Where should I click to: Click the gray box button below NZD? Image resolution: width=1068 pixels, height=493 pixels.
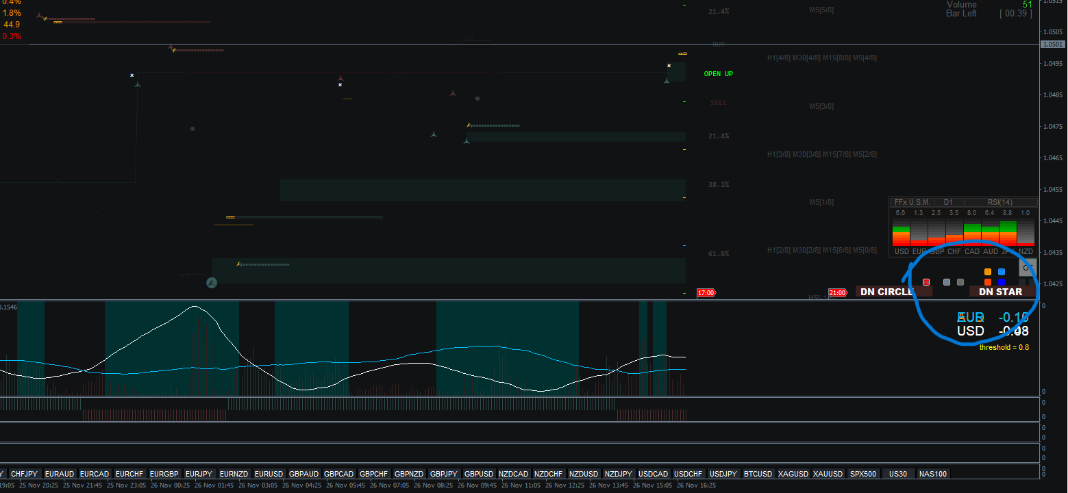1028,268
